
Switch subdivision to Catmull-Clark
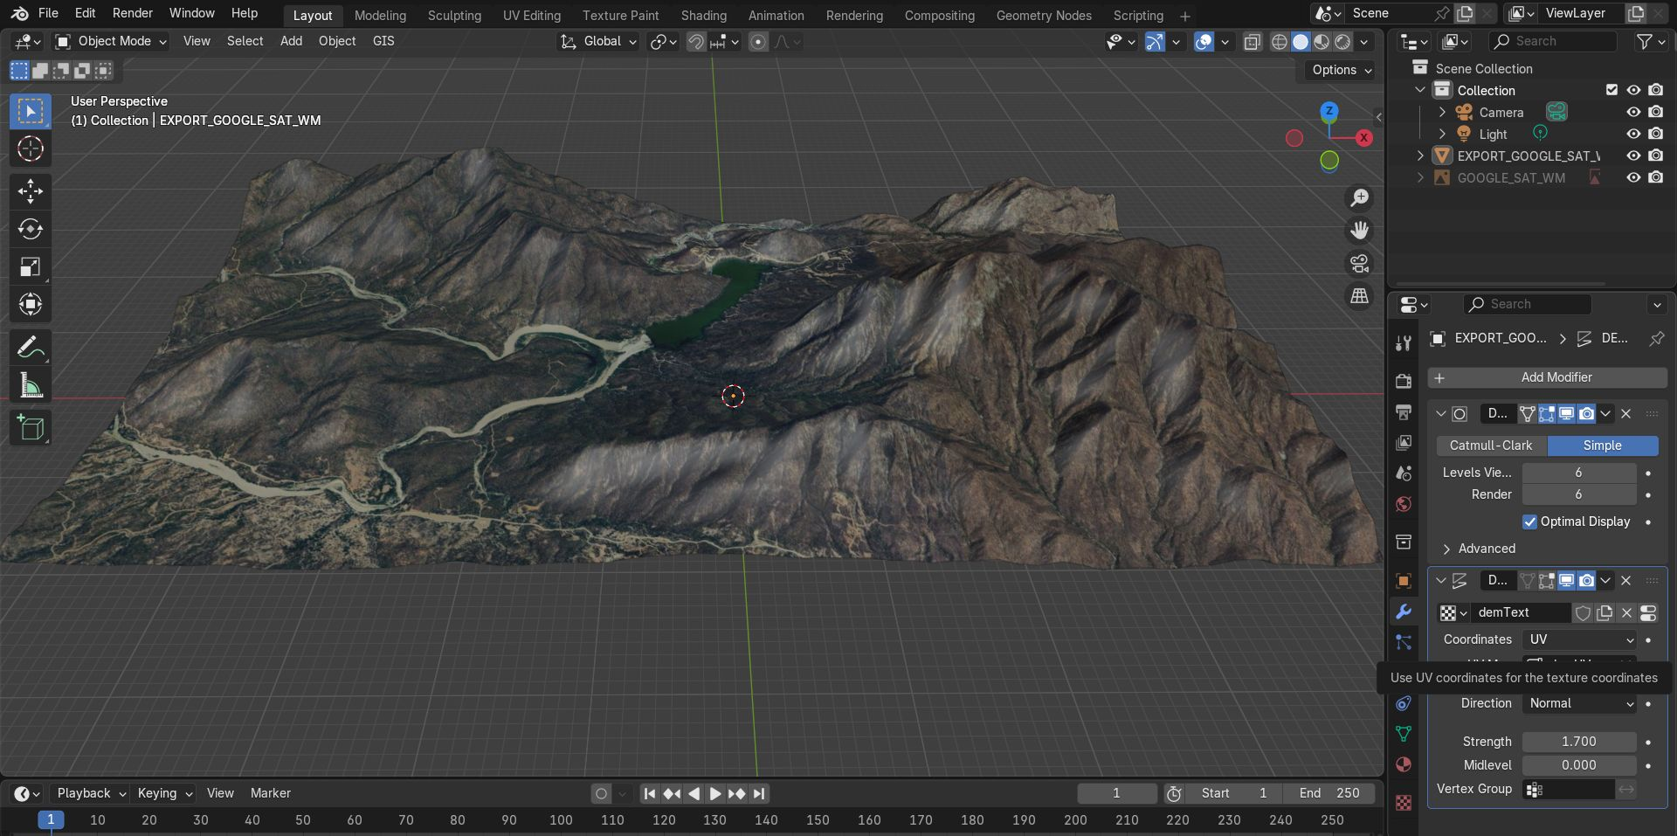pos(1490,446)
